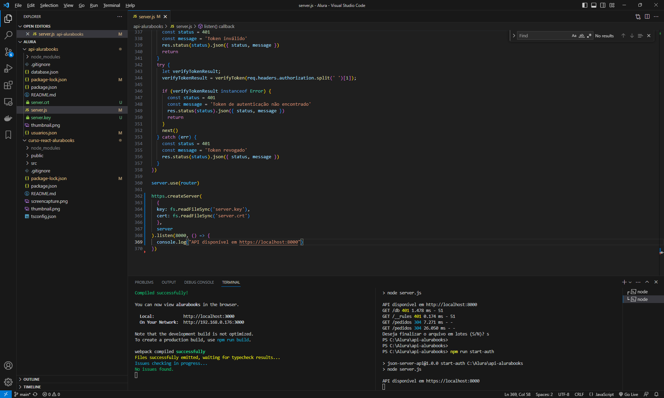
Task: Open the Selection menu
Action: (49, 5)
